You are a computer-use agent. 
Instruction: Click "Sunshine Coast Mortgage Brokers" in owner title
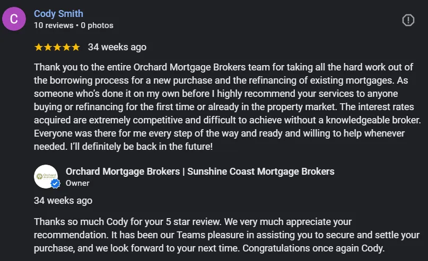tap(261, 172)
